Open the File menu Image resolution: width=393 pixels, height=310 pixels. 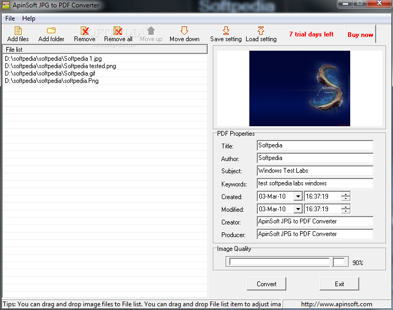point(10,18)
